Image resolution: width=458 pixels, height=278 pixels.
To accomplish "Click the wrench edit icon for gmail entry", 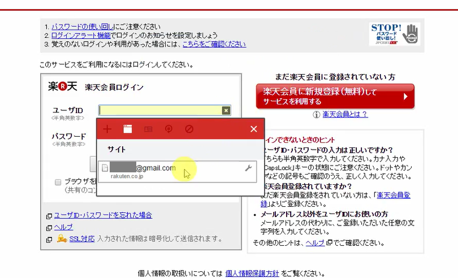I will (x=248, y=168).
